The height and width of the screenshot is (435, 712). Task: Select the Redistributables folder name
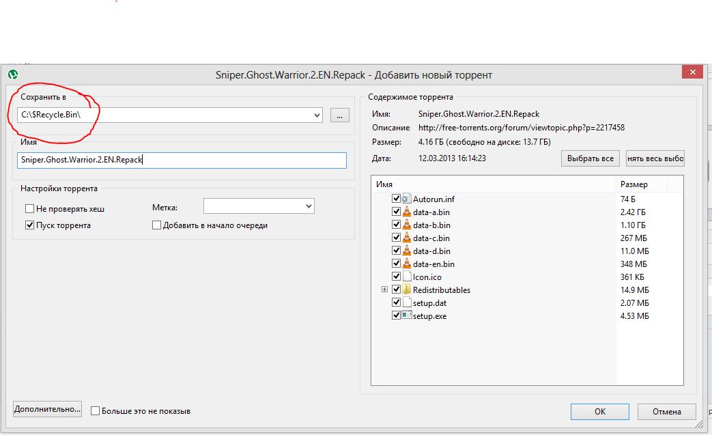click(x=442, y=290)
